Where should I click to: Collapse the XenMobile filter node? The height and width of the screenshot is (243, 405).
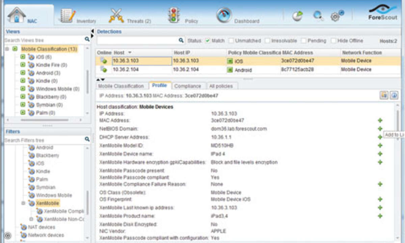click(x=23, y=203)
